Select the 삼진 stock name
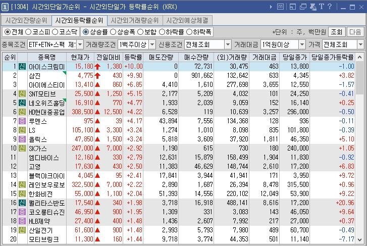Screen dimensions: 367x246 click(35, 76)
